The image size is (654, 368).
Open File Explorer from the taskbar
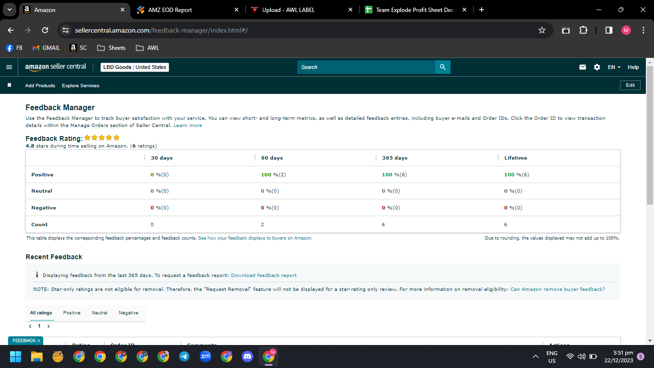pyautogui.click(x=37, y=356)
